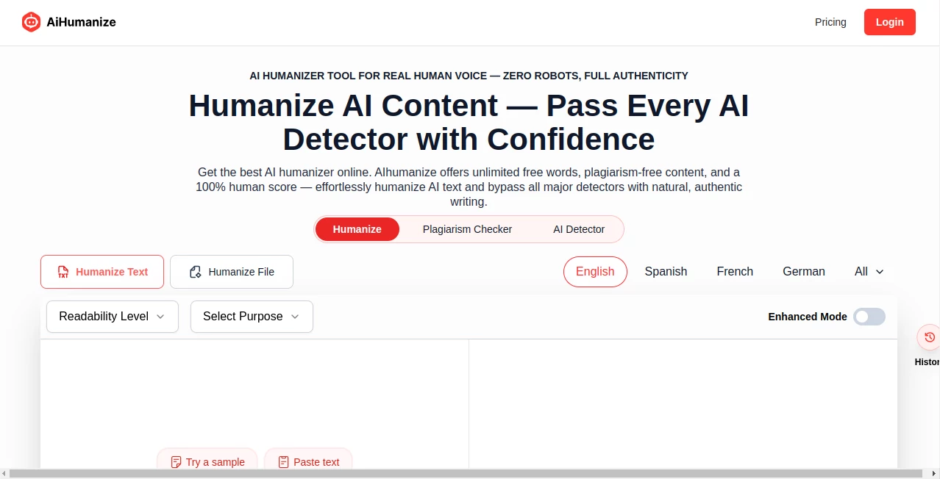This screenshot has width=940, height=479.
Task: Open the Pricing page
Action: [x=830, y=22]
